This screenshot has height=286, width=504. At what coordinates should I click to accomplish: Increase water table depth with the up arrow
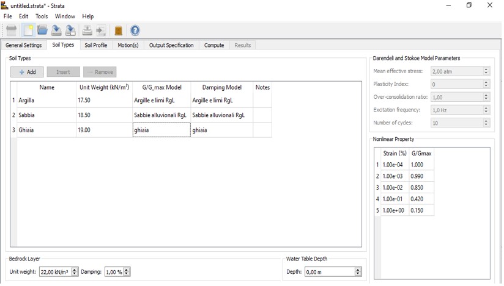point(358,270)
